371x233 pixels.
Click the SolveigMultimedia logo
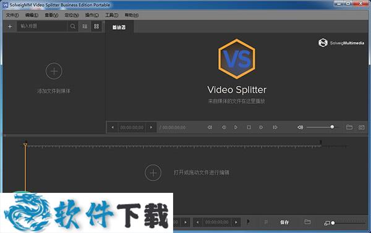tap(341, 43)
